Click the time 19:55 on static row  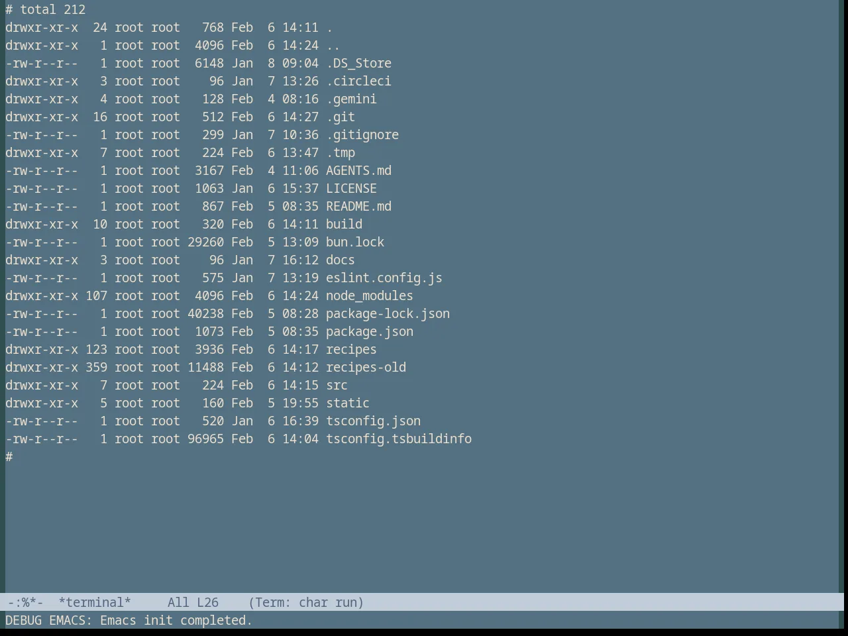click(x=300, y=403)
